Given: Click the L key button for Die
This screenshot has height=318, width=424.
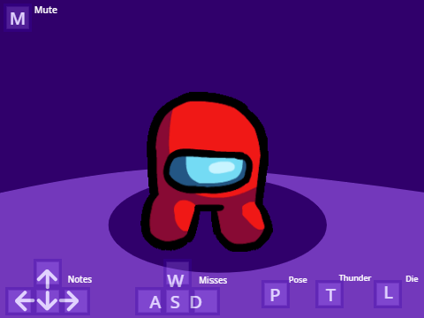Looking at the screenshot, I should click(x=388, y=293).
